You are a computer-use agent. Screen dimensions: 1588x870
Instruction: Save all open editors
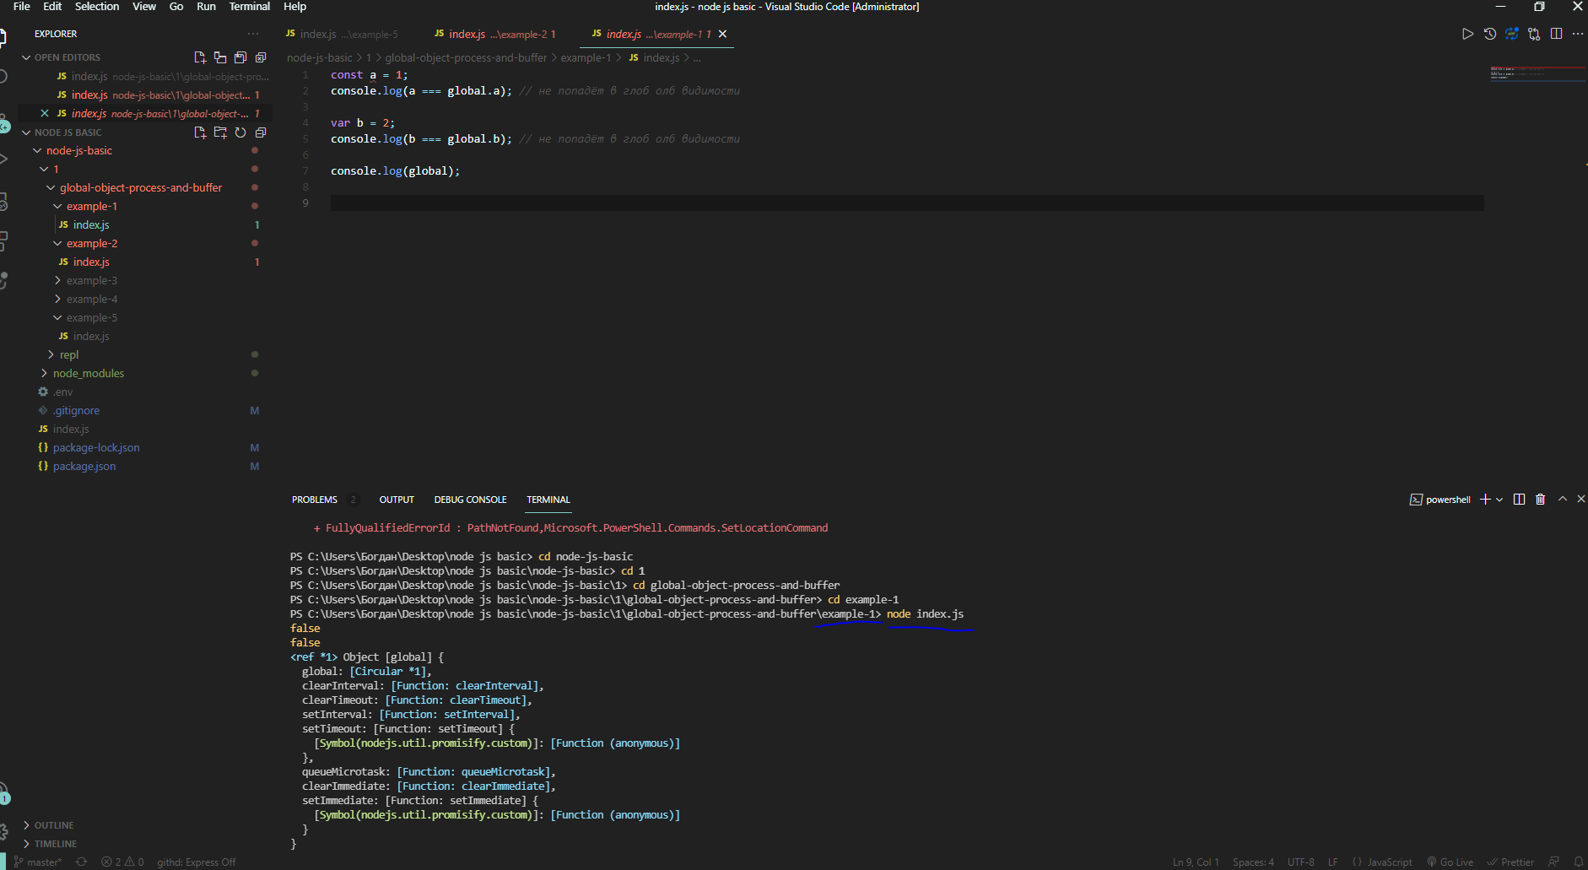click(x=240, y=57)
